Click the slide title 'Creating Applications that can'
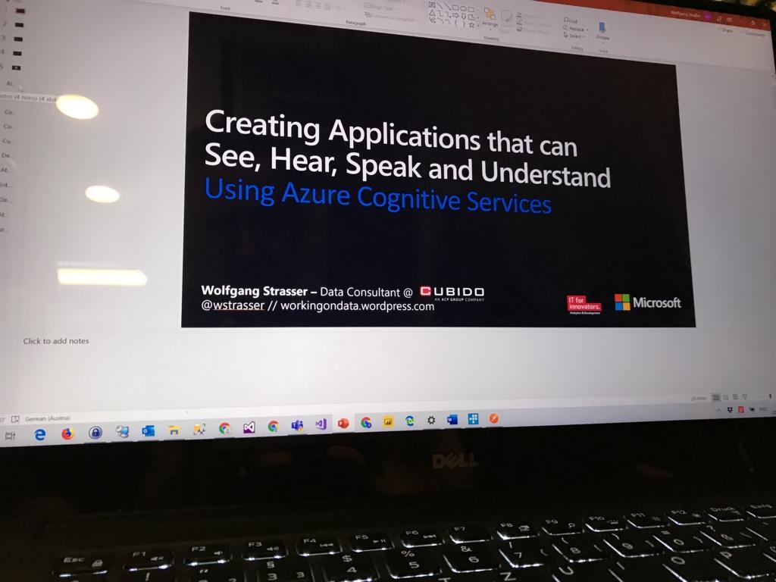This screenshot has width=776, height=582. pyautogui.click(x=391, y=133)
